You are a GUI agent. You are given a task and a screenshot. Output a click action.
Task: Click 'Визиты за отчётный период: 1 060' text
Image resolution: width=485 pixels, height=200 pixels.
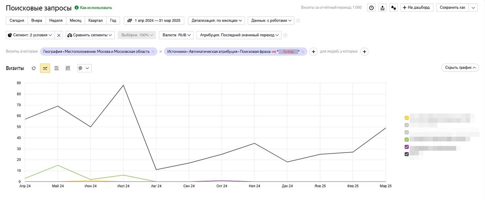tap(331, 8)
